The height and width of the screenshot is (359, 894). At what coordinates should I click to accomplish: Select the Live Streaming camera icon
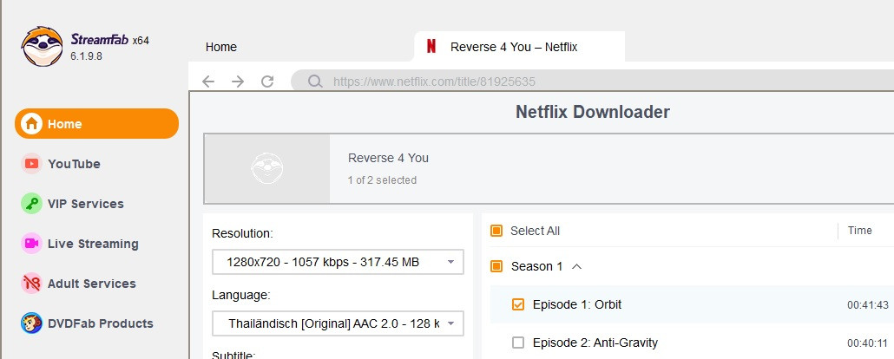tap(31, 244)
